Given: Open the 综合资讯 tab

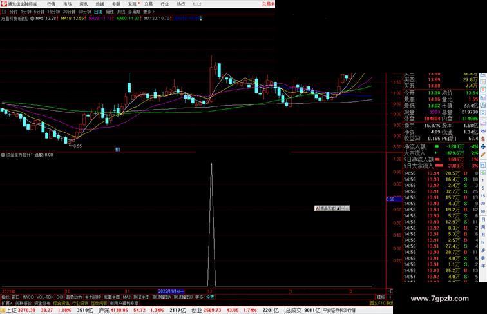Looking at the screenshot, I should coord(61,303).
